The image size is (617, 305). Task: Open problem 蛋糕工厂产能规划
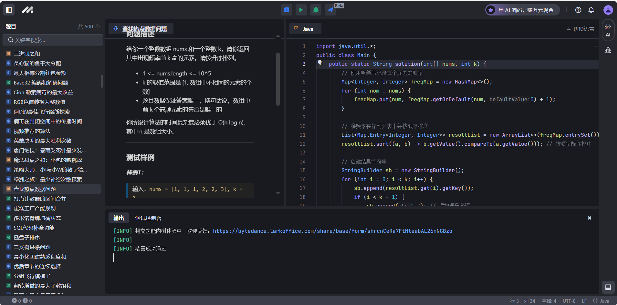(52, 208)
